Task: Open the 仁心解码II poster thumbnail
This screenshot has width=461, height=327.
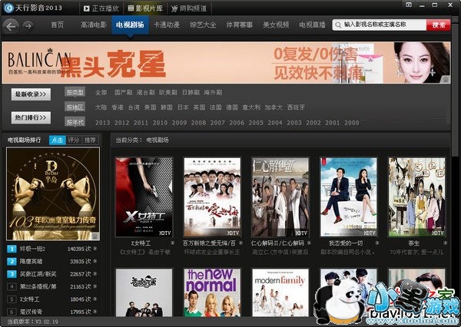Action: point(280,197)
